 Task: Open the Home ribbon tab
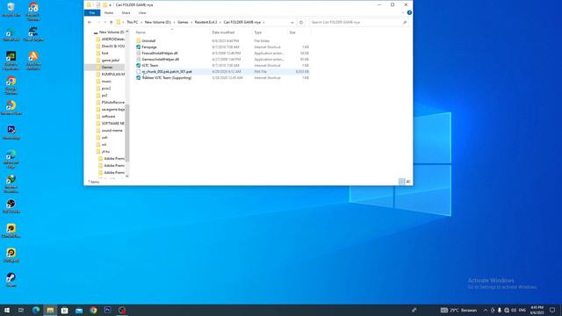point(109,13)
